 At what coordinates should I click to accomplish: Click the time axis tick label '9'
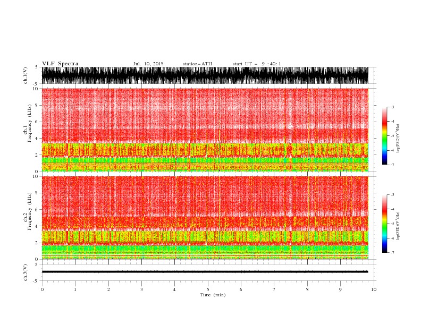[x=340, y=289]
